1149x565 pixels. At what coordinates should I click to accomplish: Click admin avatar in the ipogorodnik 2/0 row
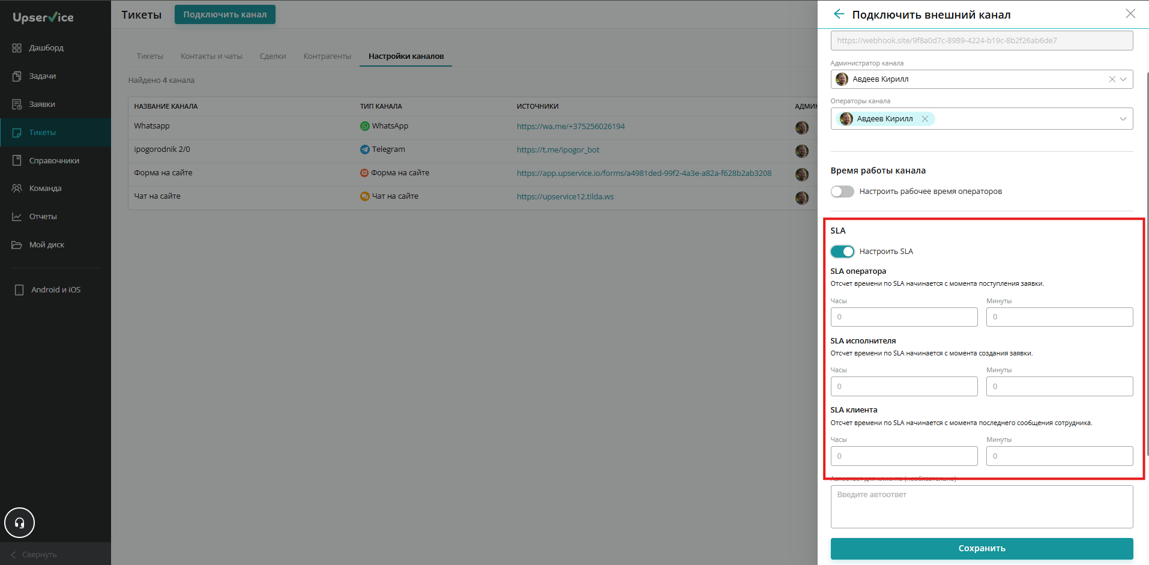click(801, 151)
